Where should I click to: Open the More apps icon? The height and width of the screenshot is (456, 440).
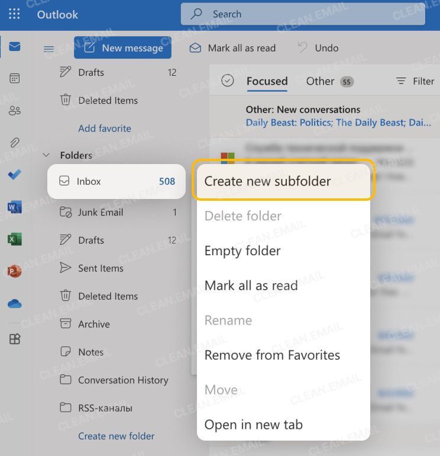pyautogui.click(x=15, y=339)
